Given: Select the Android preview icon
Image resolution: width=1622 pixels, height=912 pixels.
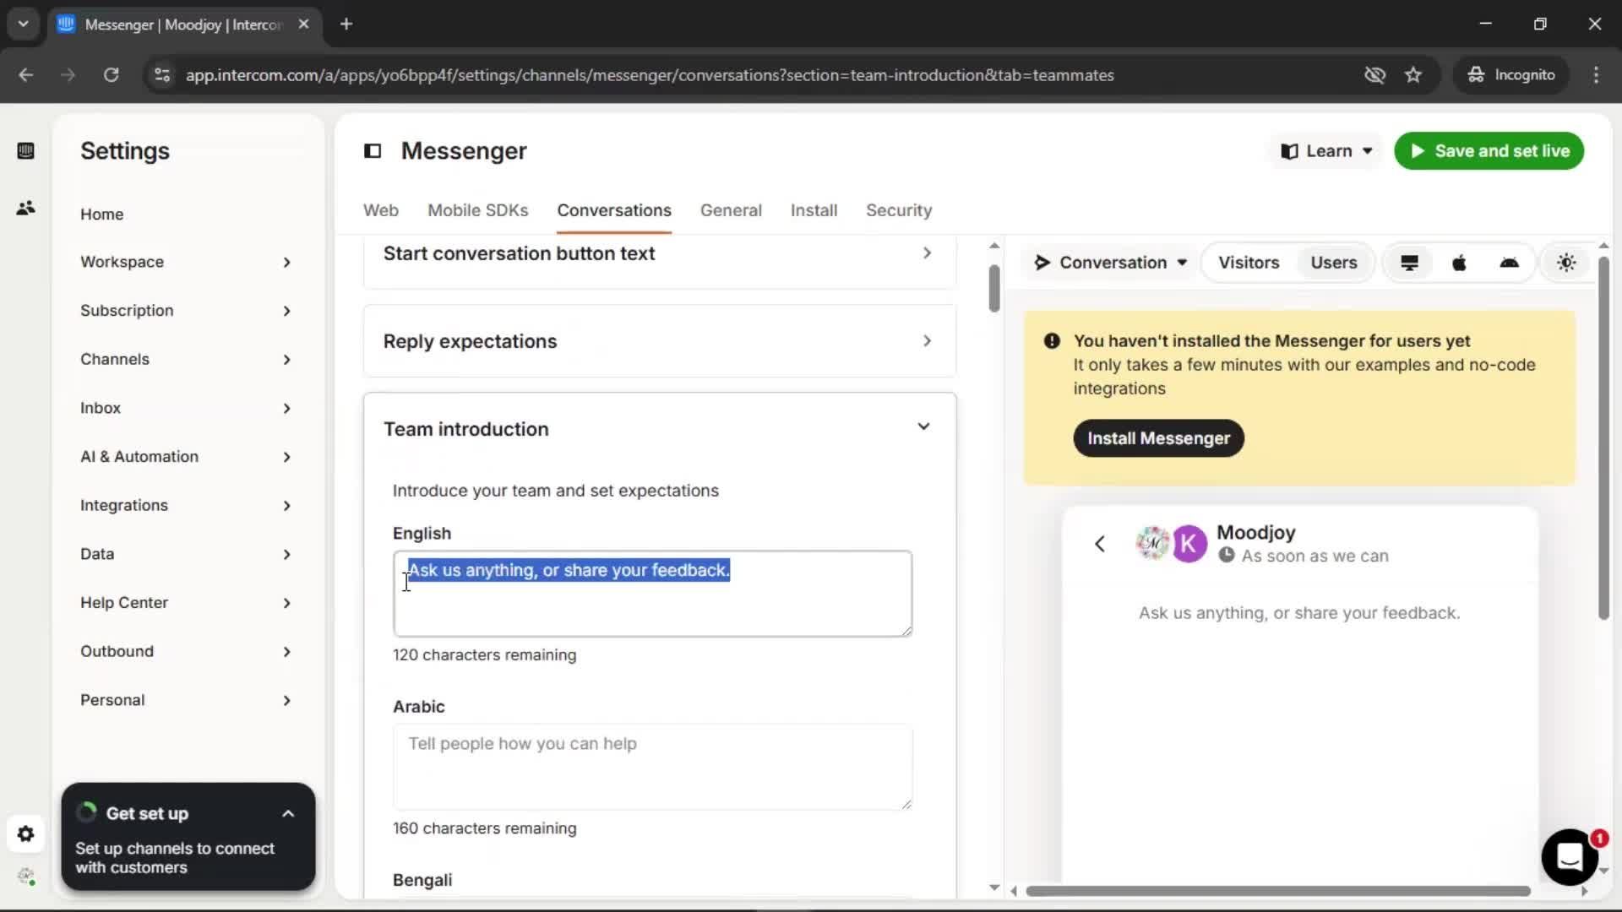Looking at the screenshot, I should 1509,263.
